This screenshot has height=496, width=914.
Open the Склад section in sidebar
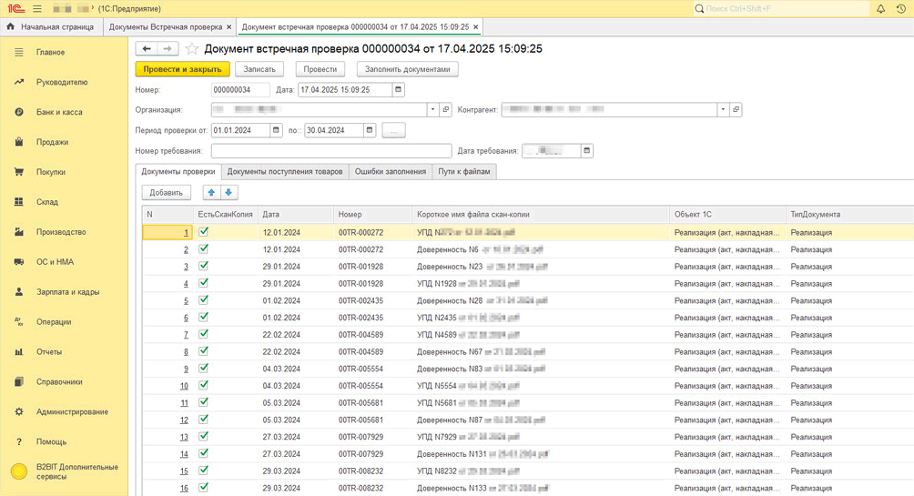47,202
